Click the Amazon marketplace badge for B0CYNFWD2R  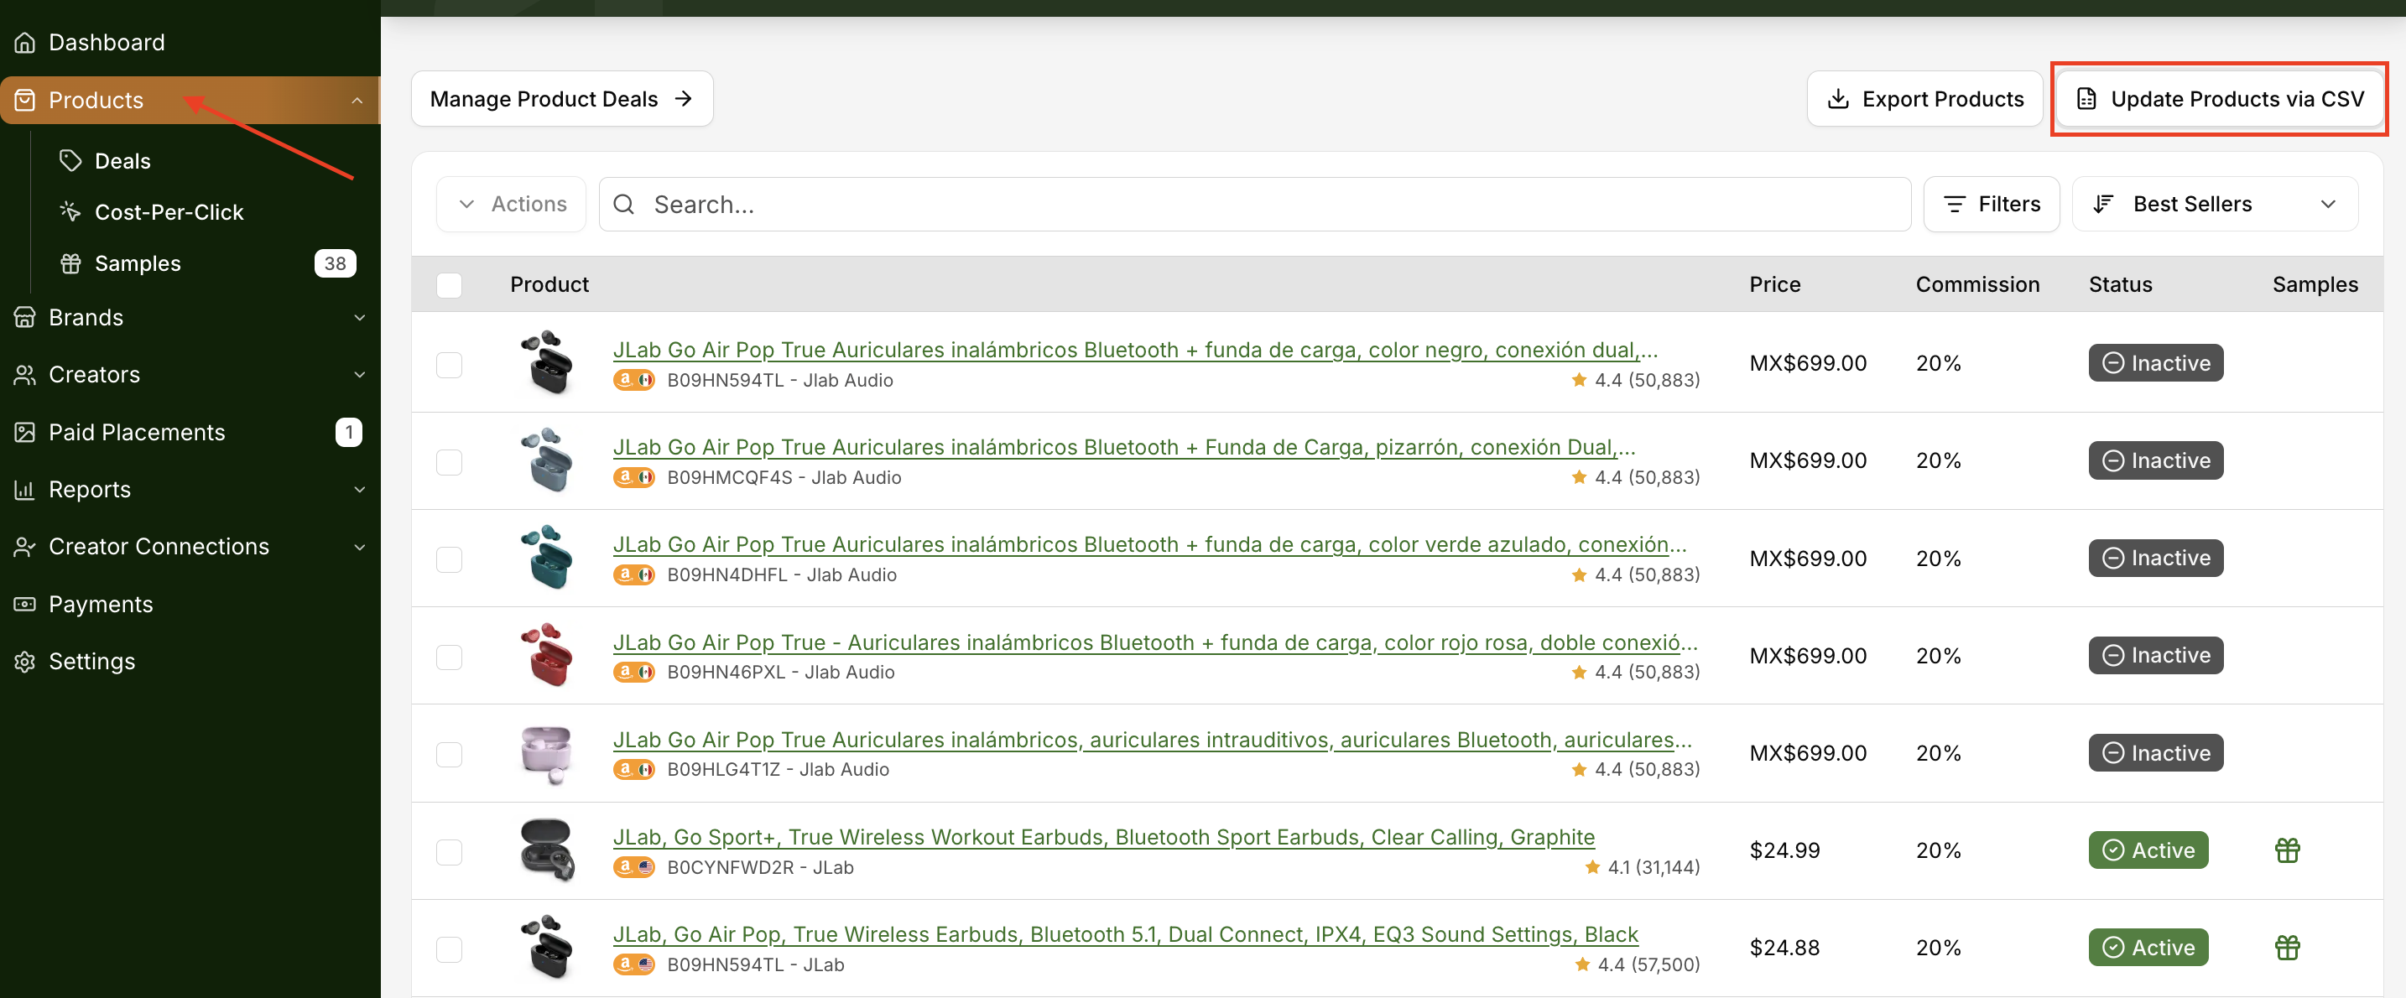click(633, 867)
